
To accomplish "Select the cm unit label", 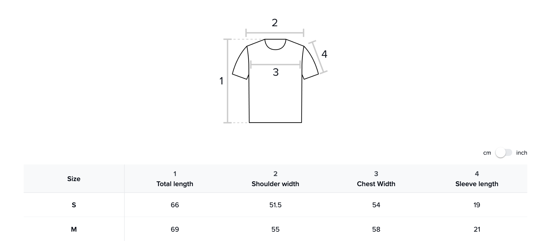I will 487,153.
